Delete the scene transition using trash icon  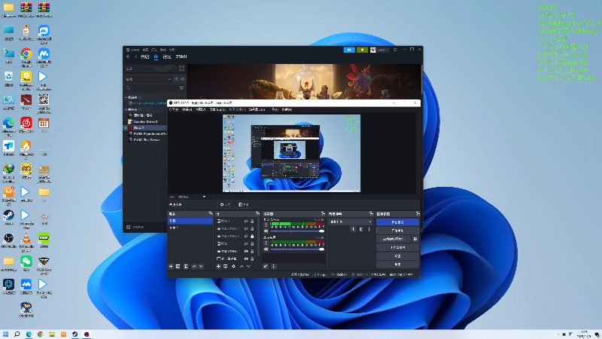point(361,229)
